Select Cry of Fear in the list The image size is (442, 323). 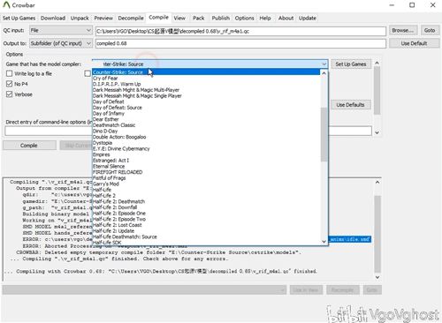point(206,78)
